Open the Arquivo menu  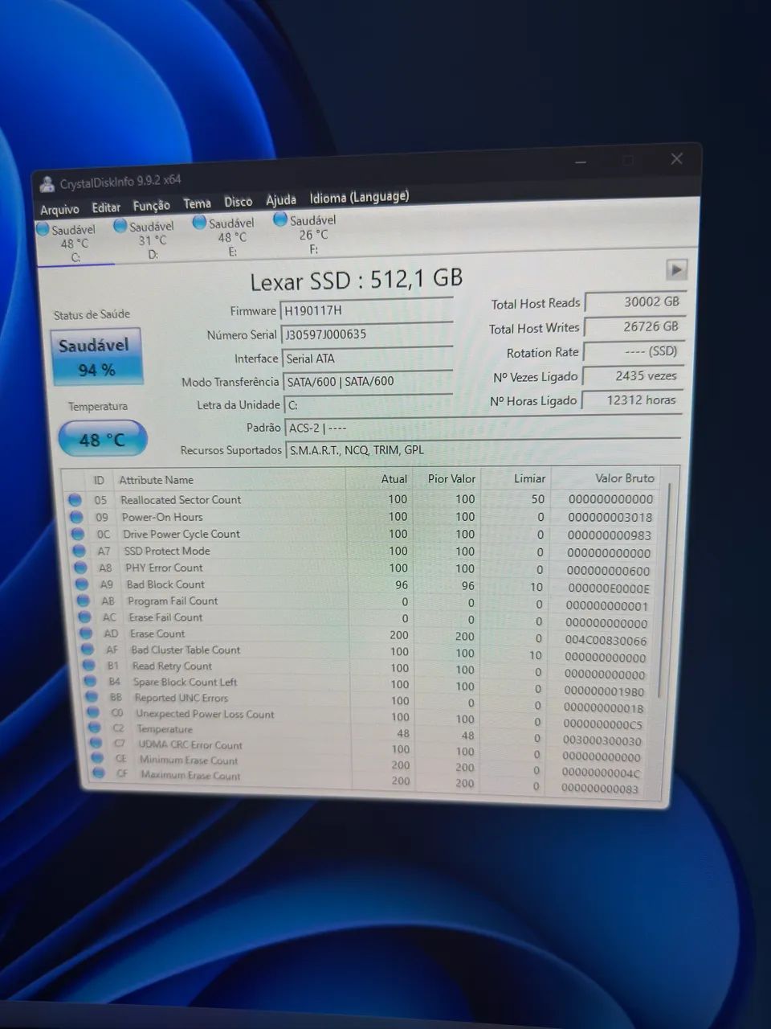(59, 209)
